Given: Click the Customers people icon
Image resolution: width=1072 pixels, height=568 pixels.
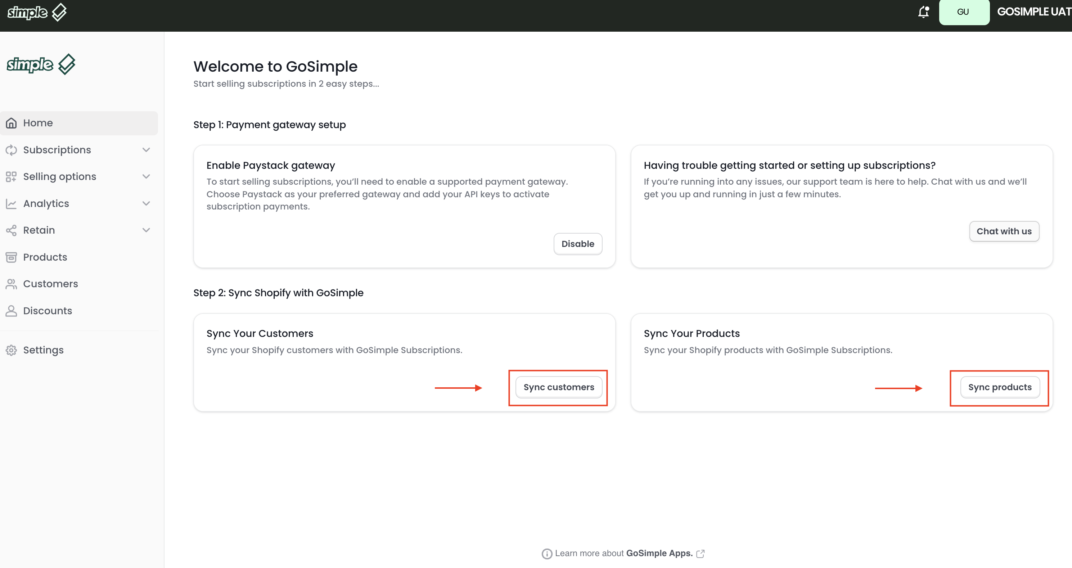Looking at the screenshot, I should coord(11,284).
